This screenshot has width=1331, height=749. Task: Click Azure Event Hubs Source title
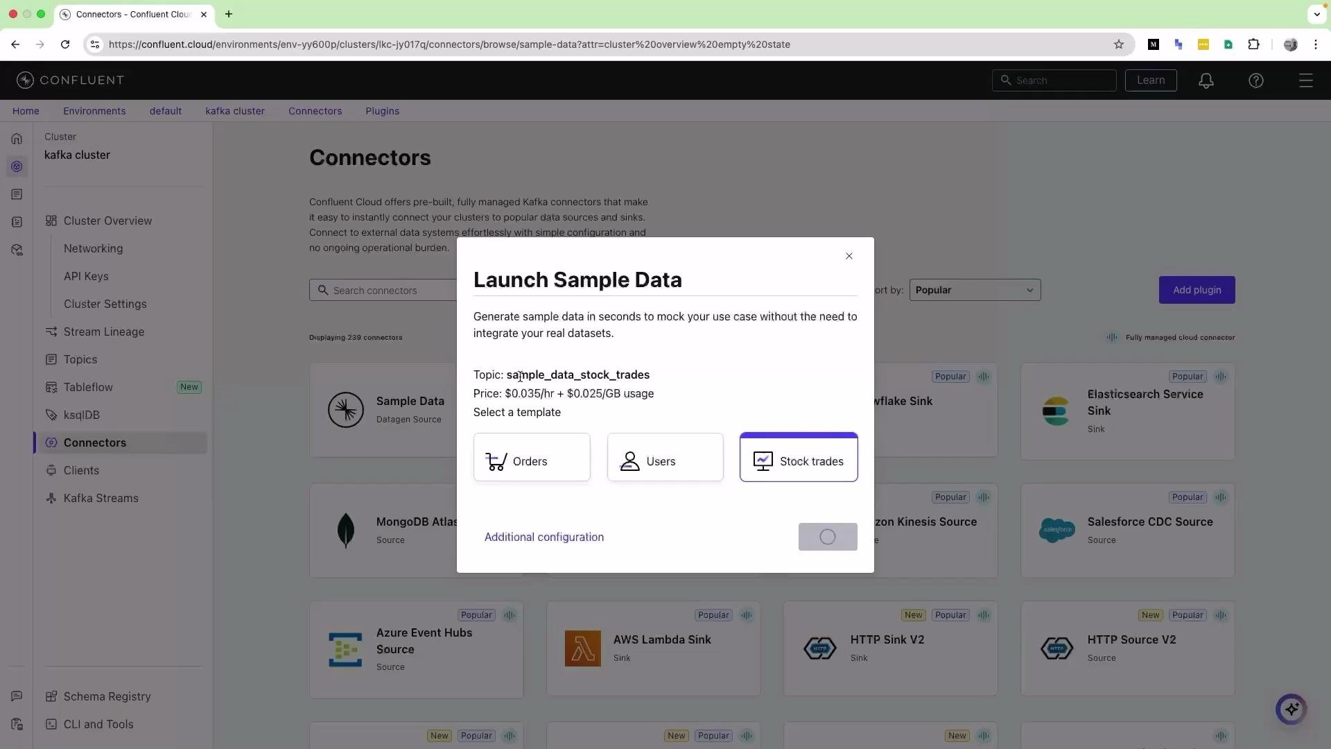pos(424,641)
